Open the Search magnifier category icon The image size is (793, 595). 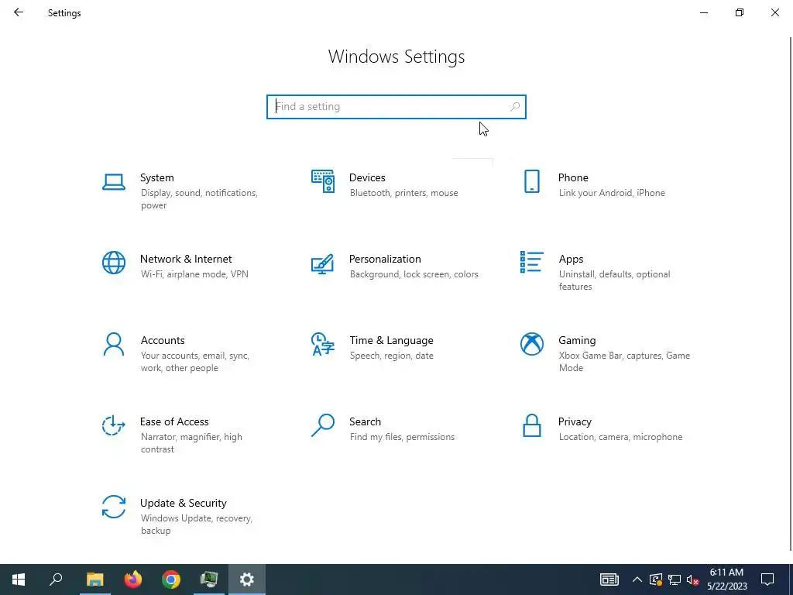tap(323, 425)
